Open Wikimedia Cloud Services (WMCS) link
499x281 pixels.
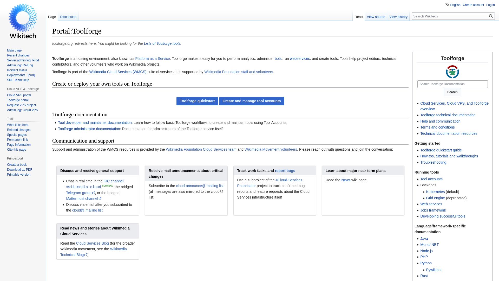118,72
